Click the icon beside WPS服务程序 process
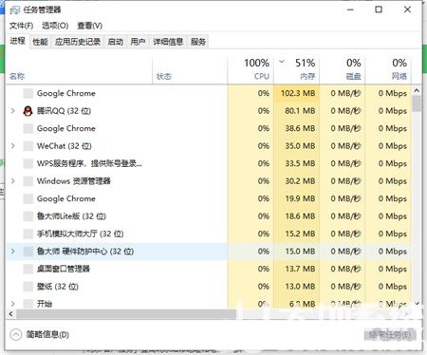 point(28,163)
